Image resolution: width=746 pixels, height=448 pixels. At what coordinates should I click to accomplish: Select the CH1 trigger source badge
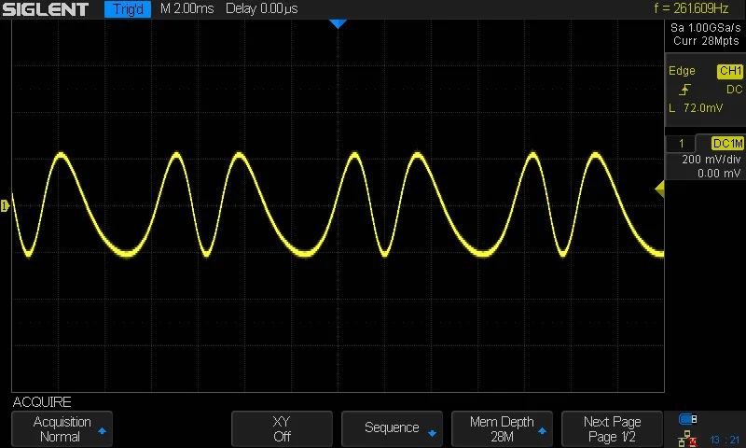point(730,71)
